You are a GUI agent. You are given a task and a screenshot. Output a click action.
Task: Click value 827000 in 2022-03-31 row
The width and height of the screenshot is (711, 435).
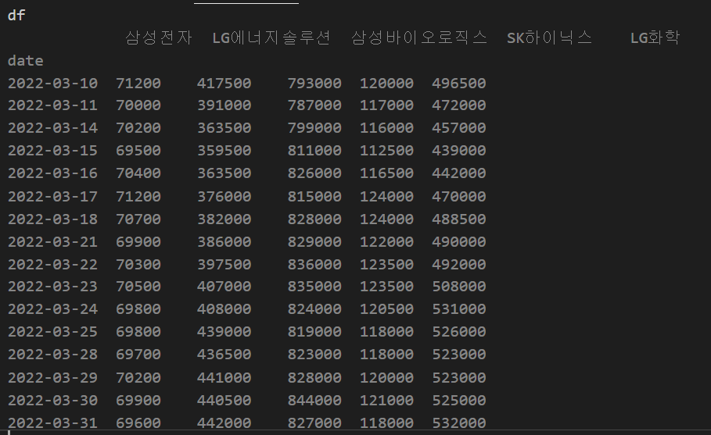(x=314, y=423)
